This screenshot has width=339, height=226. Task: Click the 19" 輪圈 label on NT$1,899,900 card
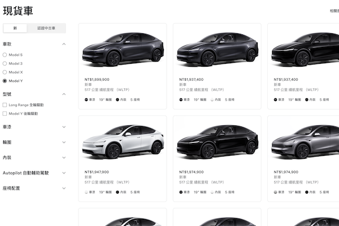[x=106, y=99]
